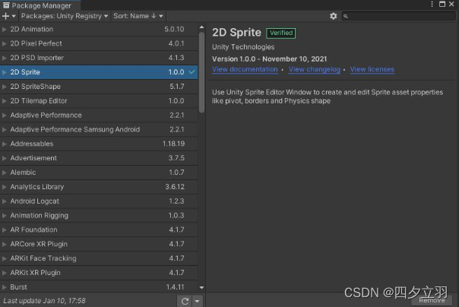Select the Android Logcat package
The height and width of the screenshot is (307, 459).
(x=99, y=201)
